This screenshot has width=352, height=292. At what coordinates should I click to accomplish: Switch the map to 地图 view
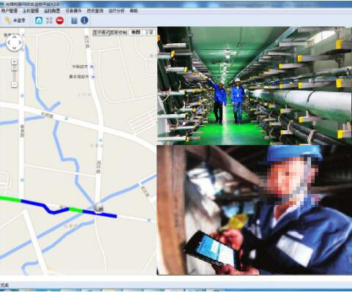[135, 32]
